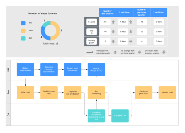Select the orange Dev legend swatch

coord(23,31)
